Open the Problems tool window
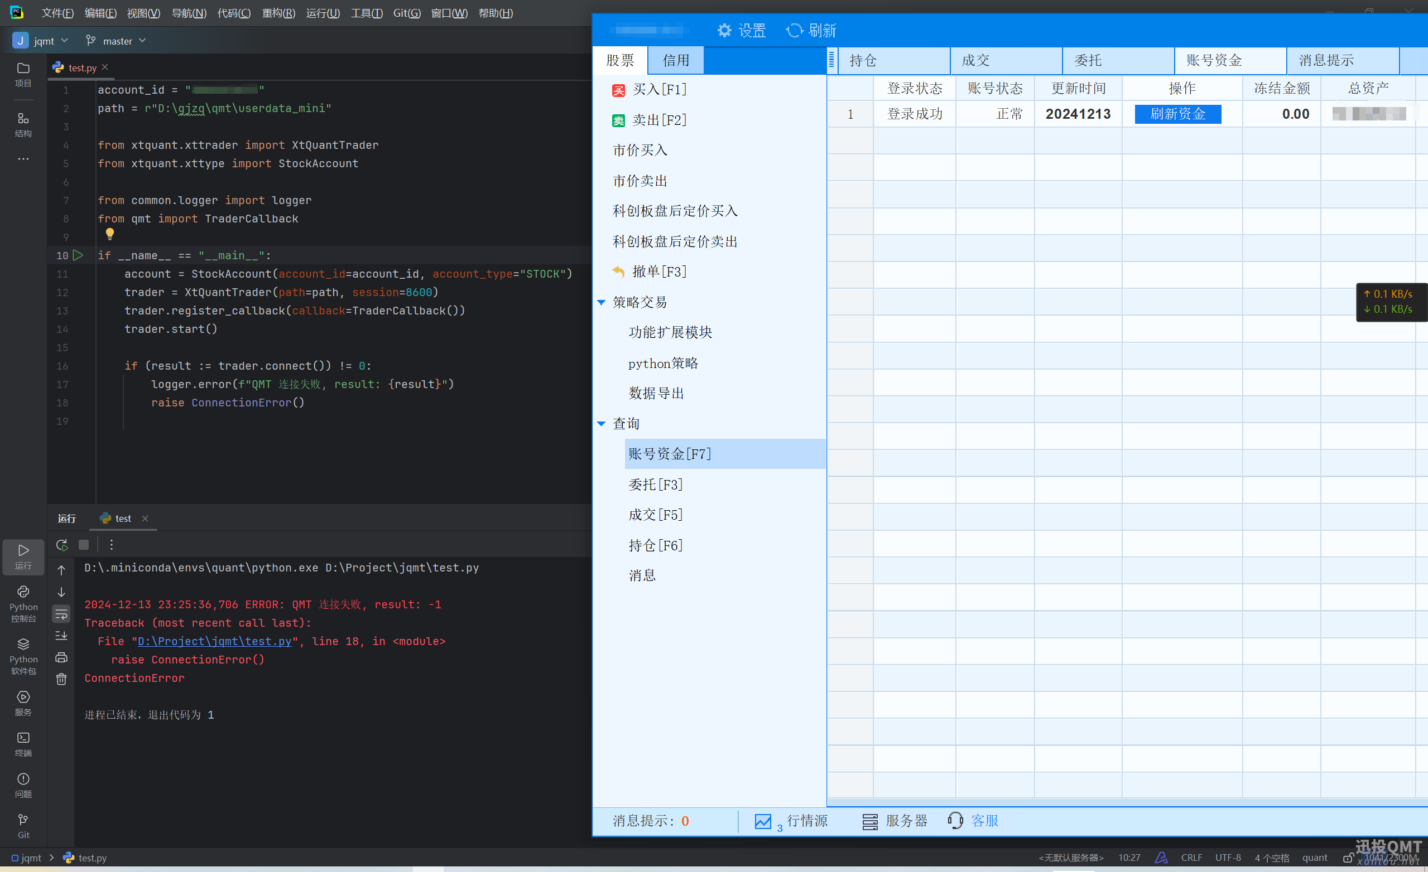This screenshot has height=872, width=1428. coord(23,785)
